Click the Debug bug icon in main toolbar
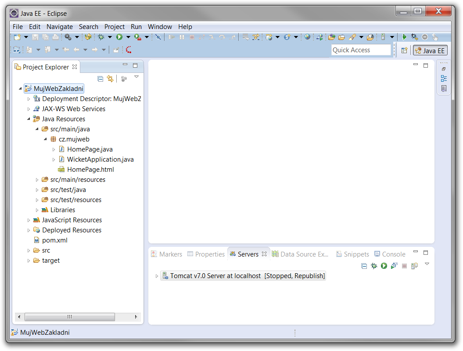The width and height of the screenshot is (463, 351). 101,37
